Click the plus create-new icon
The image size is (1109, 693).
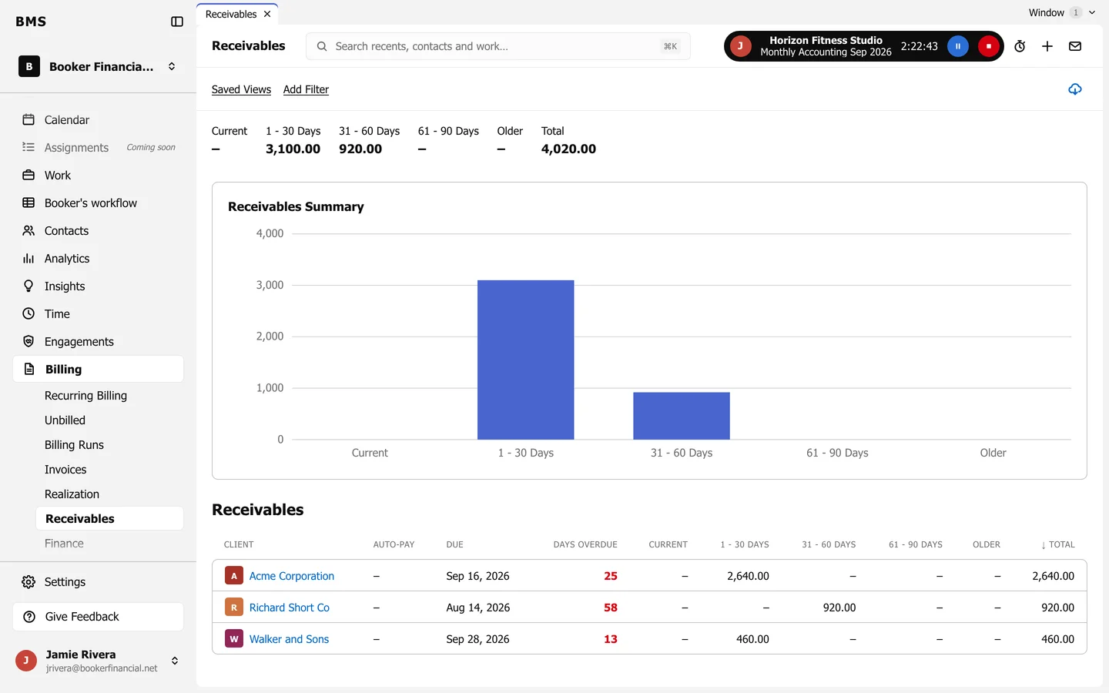1047,46
